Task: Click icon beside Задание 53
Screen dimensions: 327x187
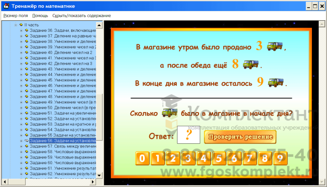Action: 27,124
